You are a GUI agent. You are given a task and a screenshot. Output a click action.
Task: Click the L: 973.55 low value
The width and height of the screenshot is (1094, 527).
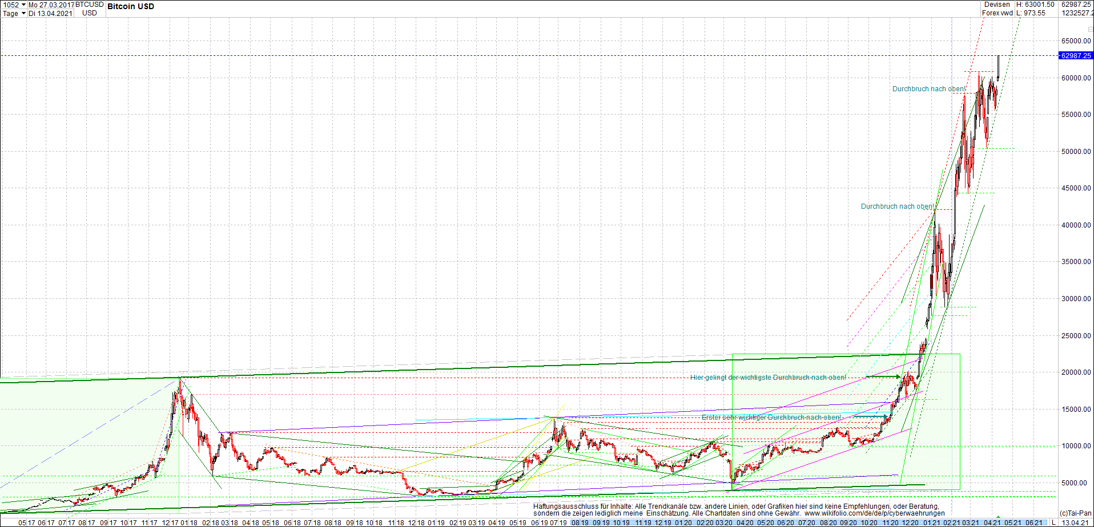point(1031,13)
